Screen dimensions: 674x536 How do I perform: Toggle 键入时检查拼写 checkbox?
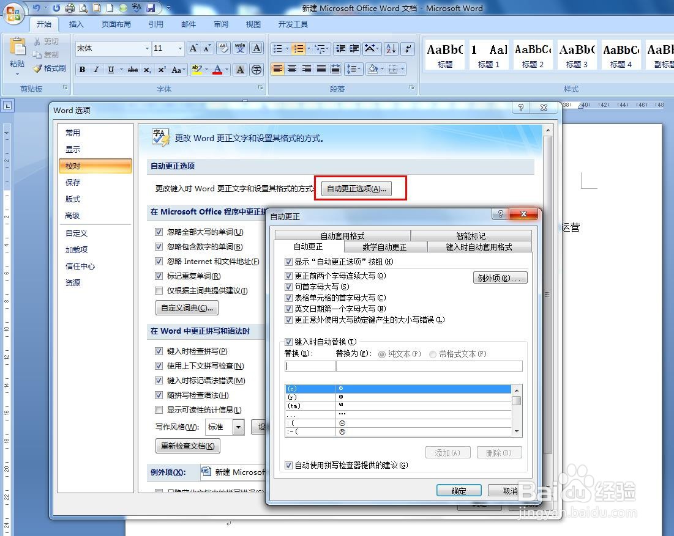point(159,351)
